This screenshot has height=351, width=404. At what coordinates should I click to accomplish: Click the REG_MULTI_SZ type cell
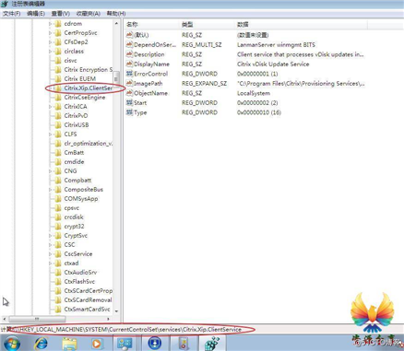click(201, 45)
